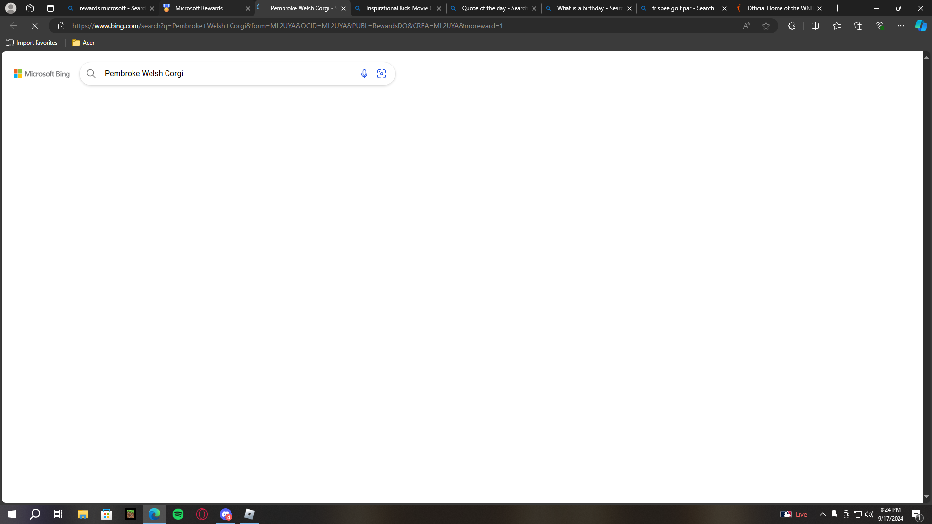Screen dimensions: 932x524
Task: Open visual search camera icon
Action: tap(382, 74)
